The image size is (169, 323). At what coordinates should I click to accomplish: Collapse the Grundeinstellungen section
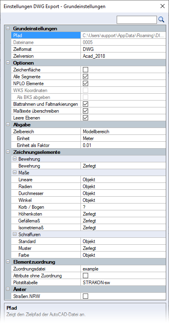coord(8,28)
